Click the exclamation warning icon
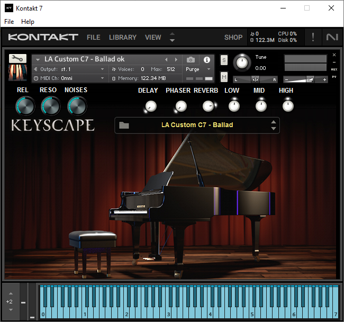The width and height of the screenshot is (344, 322). [x=313, y=37]
